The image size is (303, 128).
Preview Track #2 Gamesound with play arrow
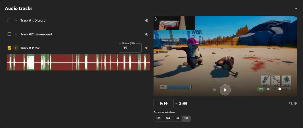(x=16, y=34)
